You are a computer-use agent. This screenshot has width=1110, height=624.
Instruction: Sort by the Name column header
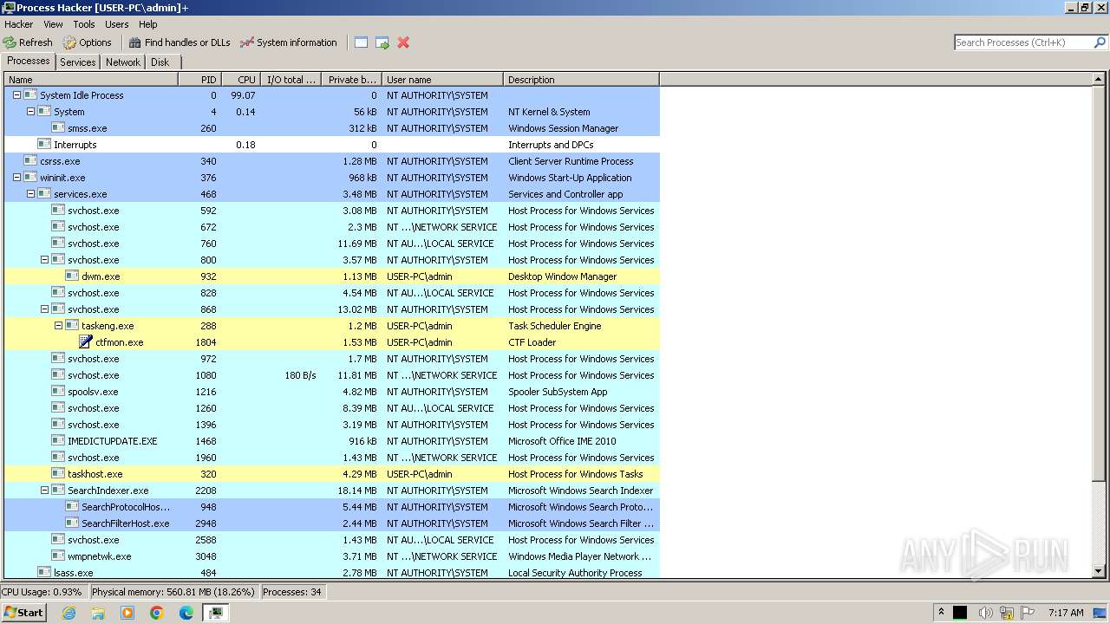click(x=91, y=80)
